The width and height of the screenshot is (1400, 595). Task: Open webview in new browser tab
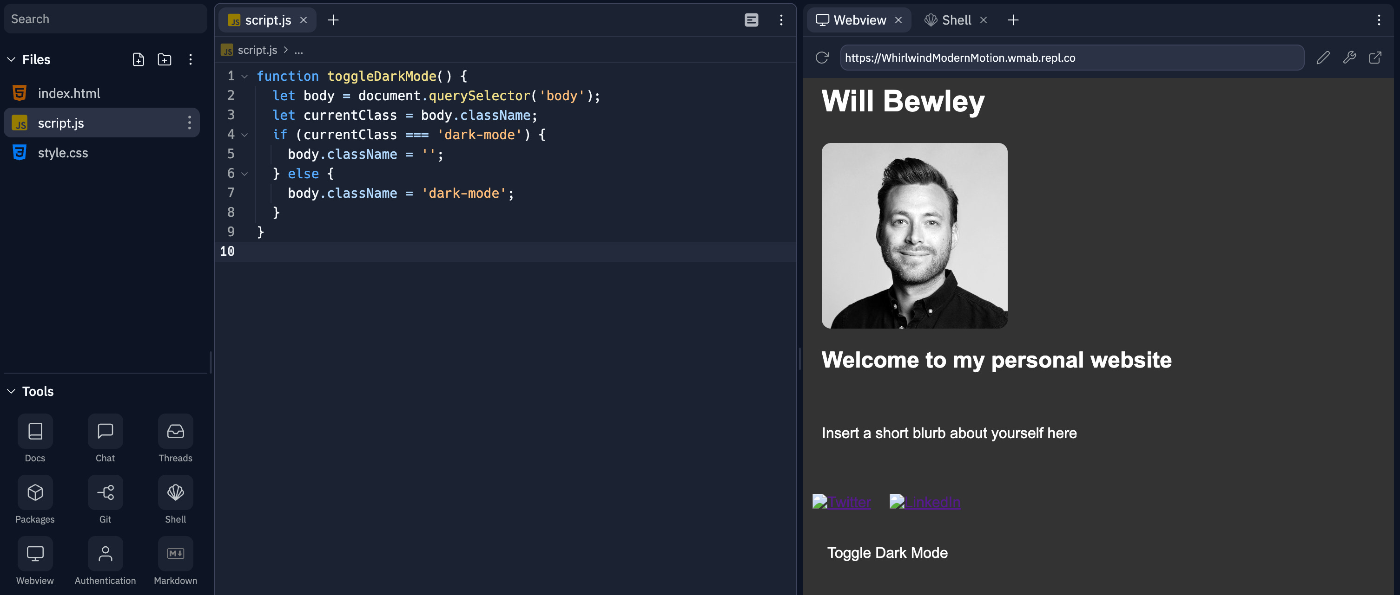tap(1375, 58)
